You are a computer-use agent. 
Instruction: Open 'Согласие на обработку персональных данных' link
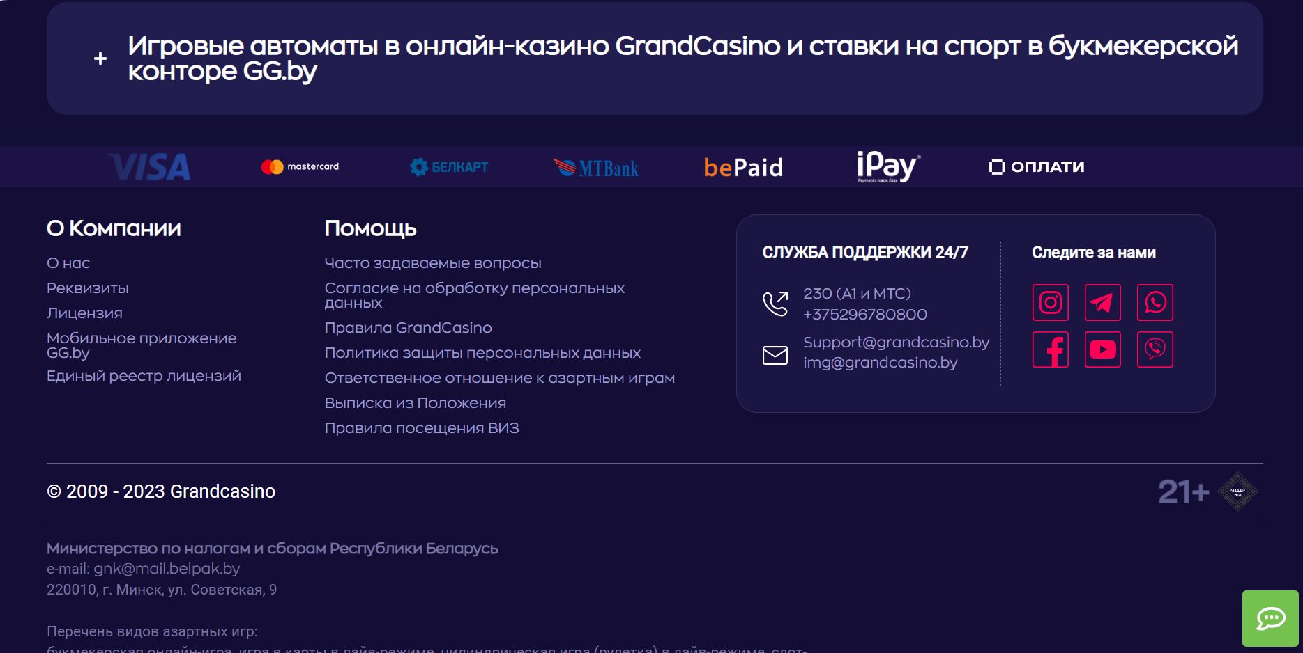pos(475,295)
